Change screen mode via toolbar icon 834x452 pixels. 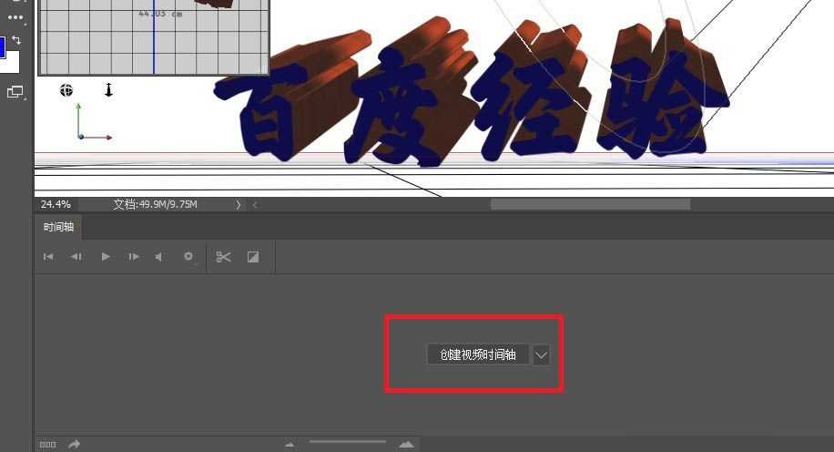[x=15, y=92]
